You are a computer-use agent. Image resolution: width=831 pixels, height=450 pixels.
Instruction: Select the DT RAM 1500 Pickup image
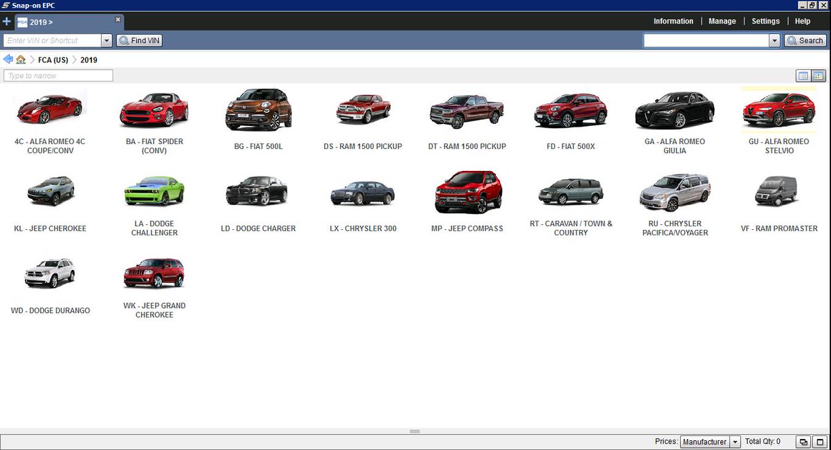467,111
